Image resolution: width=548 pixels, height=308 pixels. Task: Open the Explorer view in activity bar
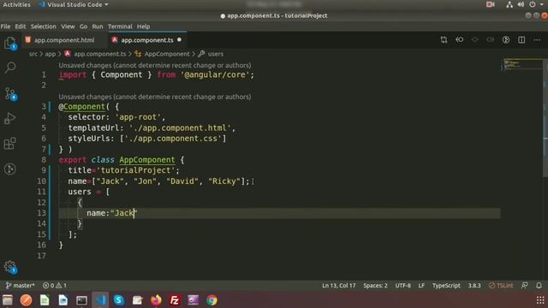coord(9,44)
